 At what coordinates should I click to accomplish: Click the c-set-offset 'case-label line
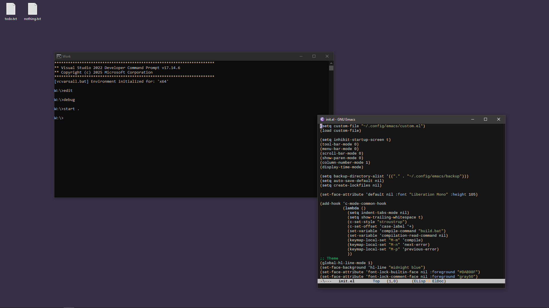click(x=381, y=226)
